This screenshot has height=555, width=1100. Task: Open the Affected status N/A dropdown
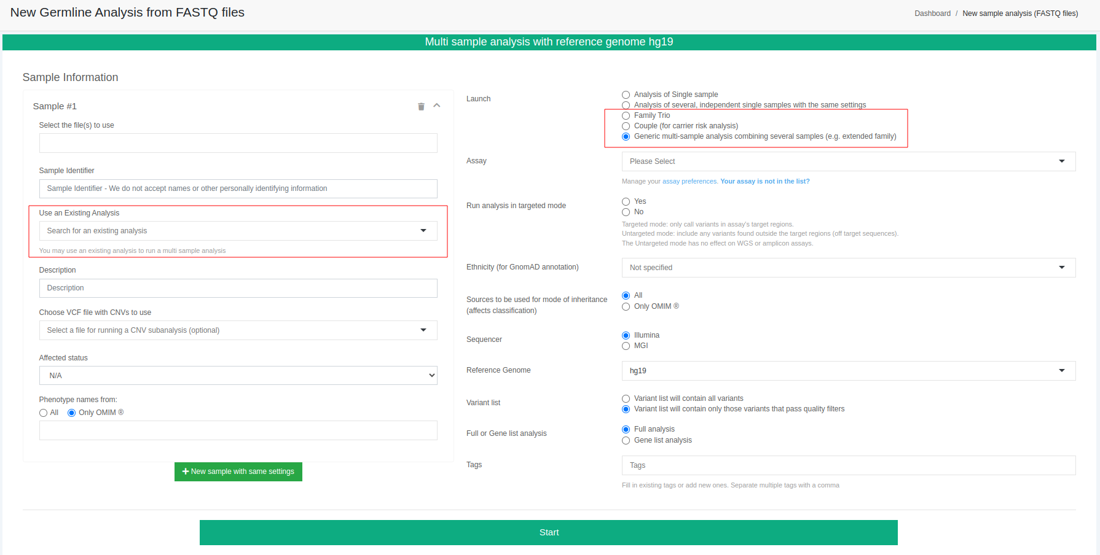pos(238,375)
